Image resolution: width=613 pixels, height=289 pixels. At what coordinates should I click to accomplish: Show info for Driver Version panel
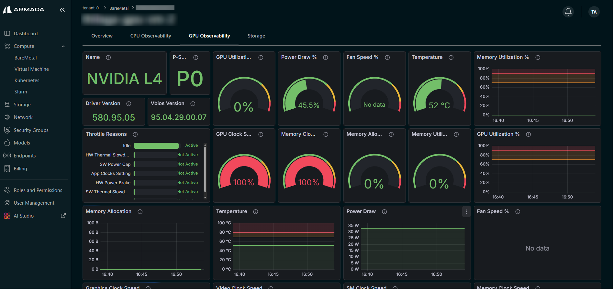tap(129, 104)
